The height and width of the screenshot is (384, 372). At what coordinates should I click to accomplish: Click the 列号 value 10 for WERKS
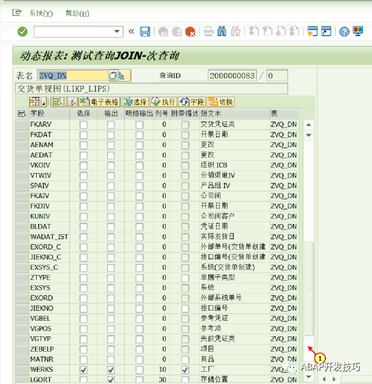(162, 370)
